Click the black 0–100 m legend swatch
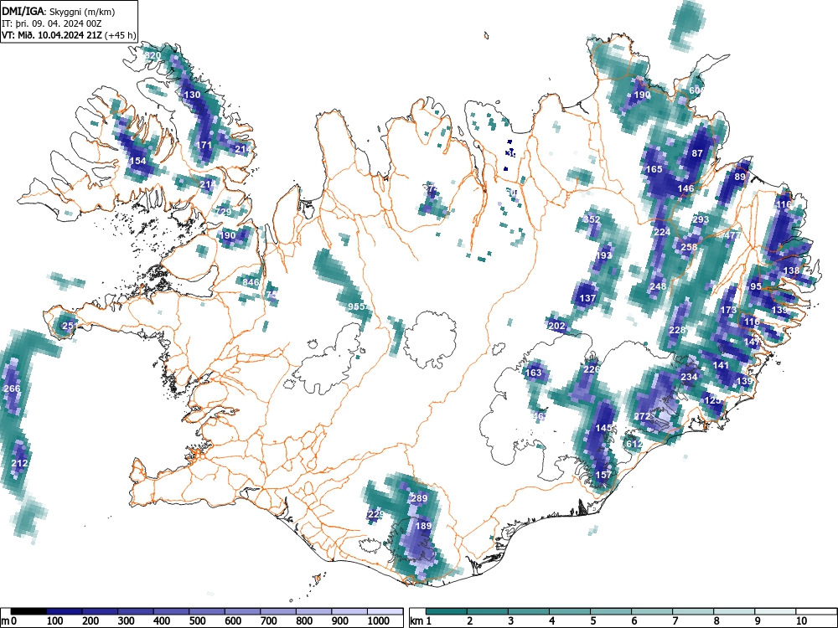 coord(28,611)
